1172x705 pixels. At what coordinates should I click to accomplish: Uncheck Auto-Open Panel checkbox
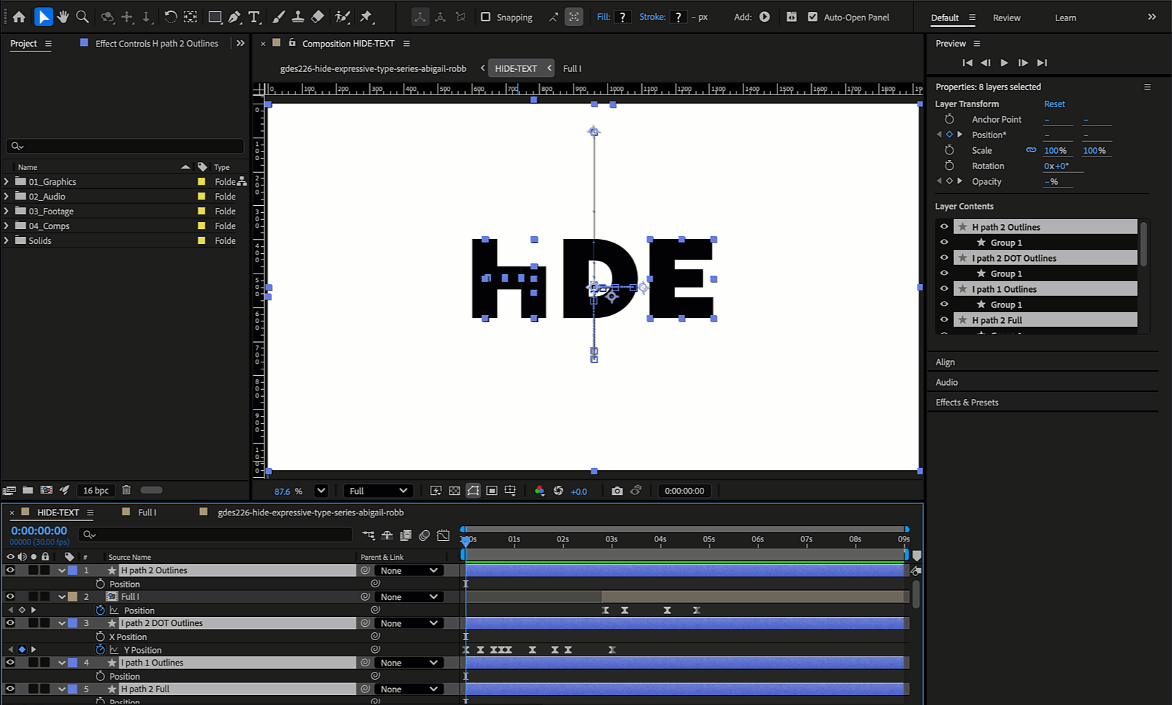pos(813,17)
